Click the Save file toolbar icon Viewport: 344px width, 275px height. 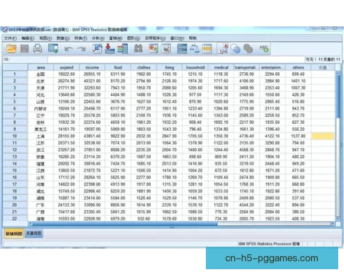24,49
